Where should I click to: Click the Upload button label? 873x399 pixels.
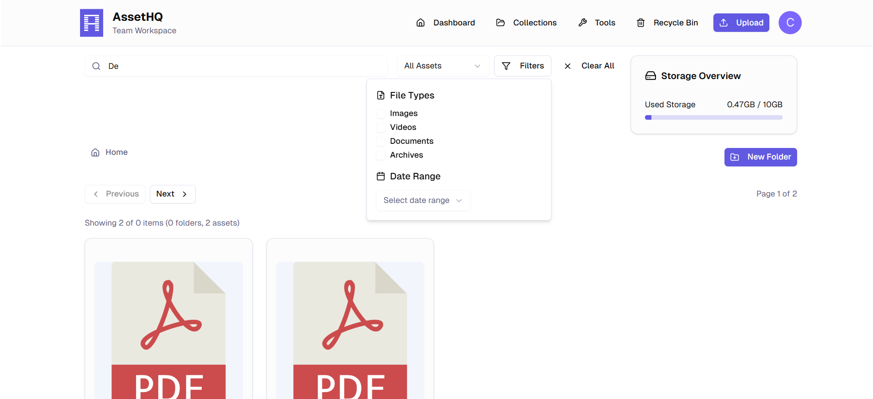(749, 23)
